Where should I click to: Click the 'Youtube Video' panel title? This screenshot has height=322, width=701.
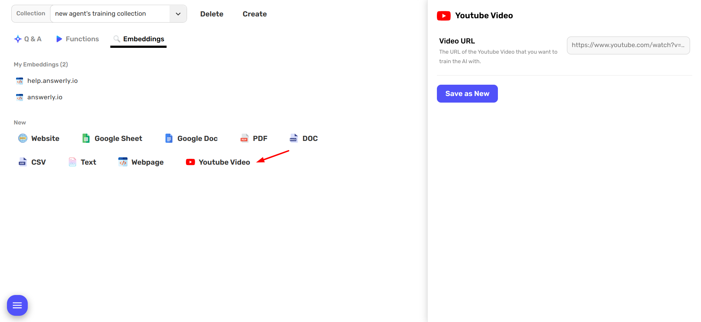pos(484,16)
